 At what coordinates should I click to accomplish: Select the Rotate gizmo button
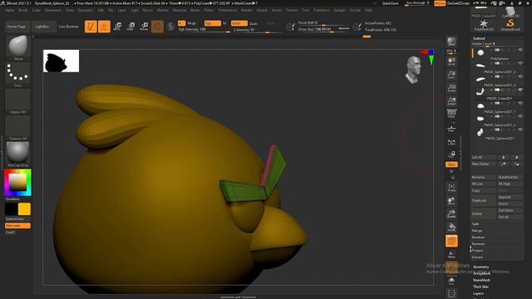click(144, 27)
